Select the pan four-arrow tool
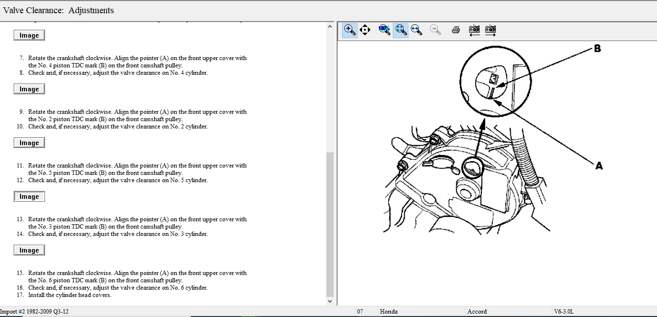This screenshot has height=317, width=657. (365, 30)
